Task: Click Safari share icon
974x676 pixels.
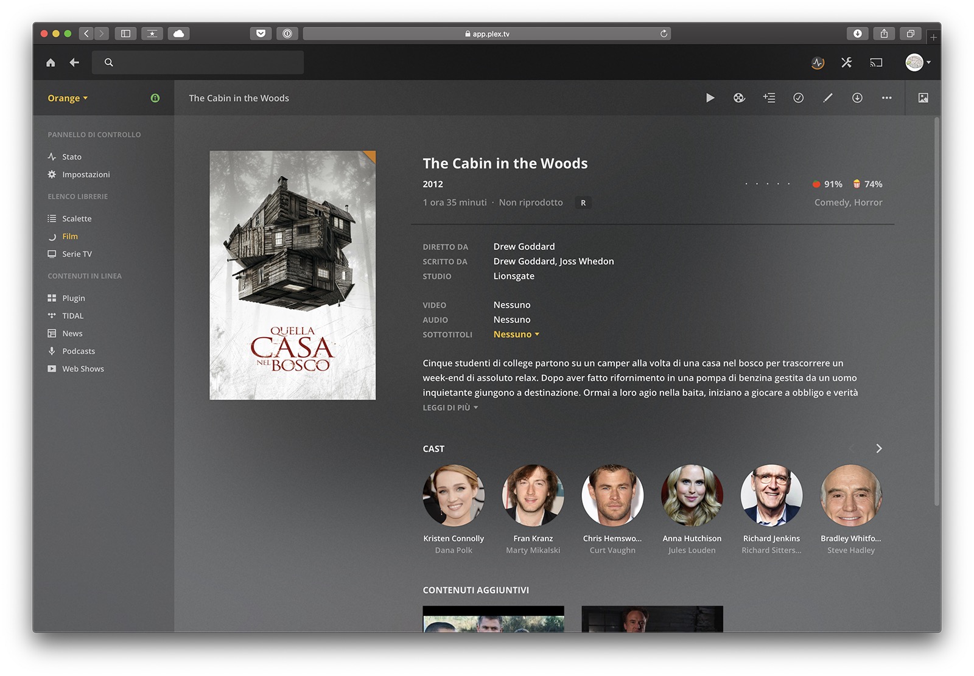Action: (x=884, y=33)
